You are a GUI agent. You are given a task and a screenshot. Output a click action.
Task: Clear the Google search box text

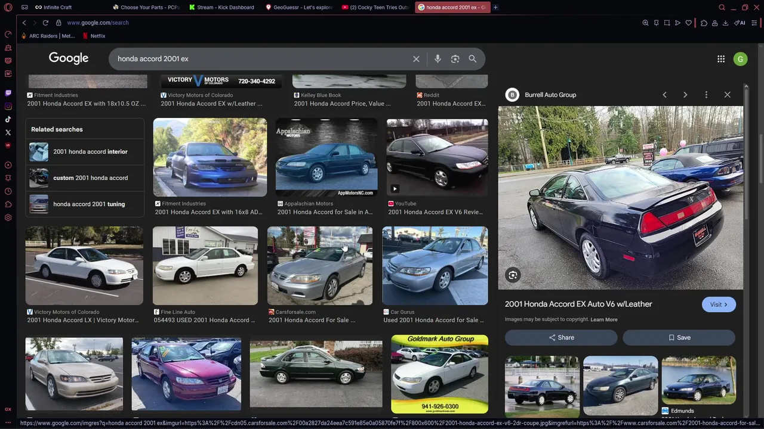(416, 59)
